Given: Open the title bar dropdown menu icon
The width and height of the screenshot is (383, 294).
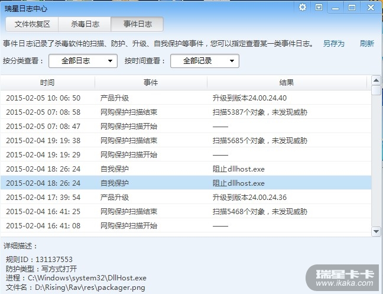Looking at the screenshot, I should click(x=319, y=7).
